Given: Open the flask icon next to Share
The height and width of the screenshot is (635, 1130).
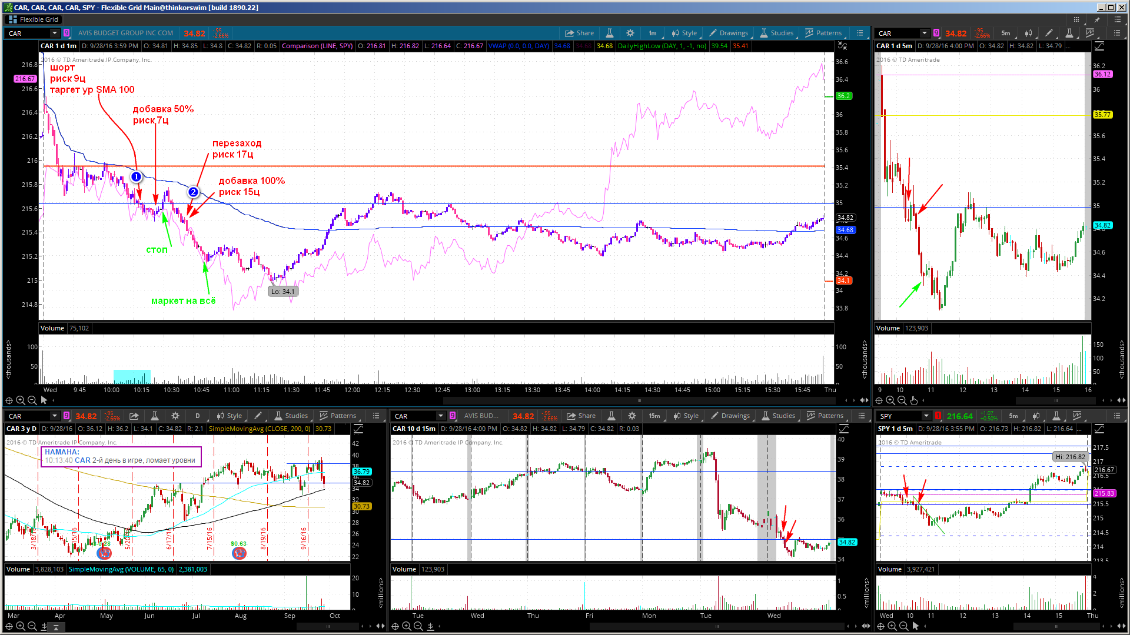Looking at the screenshot, I should tap(610, 34).
